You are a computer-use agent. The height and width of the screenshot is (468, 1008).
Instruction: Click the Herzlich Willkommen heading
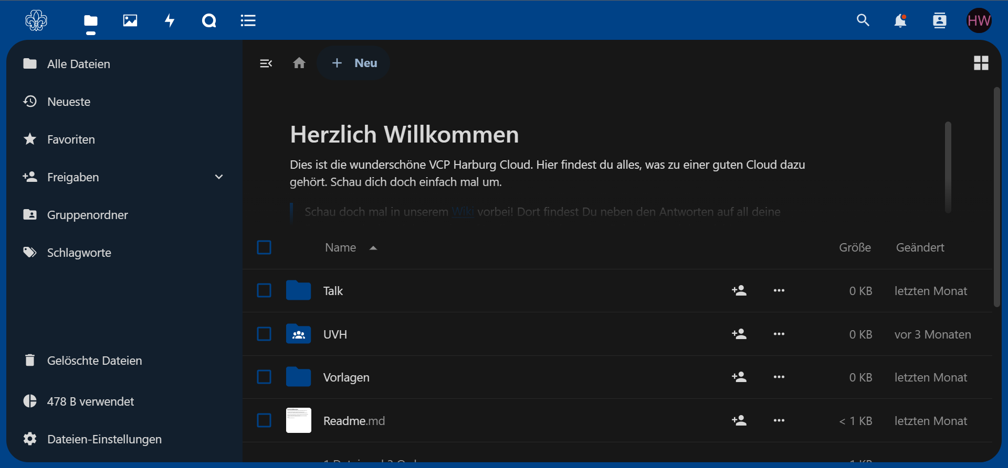click(x=404, y=135)
